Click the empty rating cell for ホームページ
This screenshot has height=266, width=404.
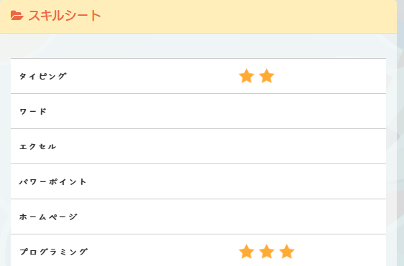[308, 217]
